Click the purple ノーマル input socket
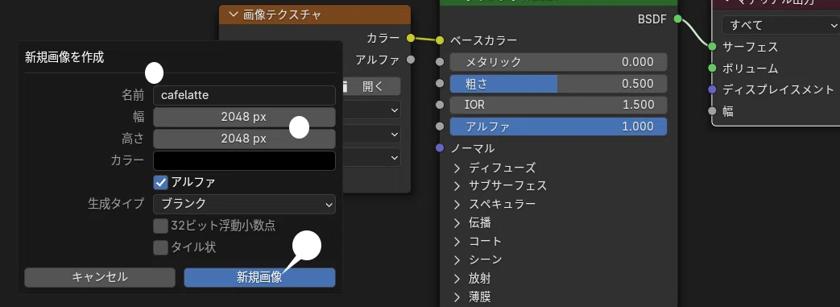The height and width of the screenshot is (307, 840). pyautogui.click(x=440, y=148)
